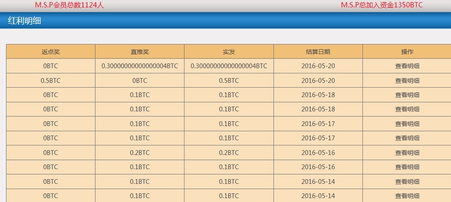451x202 pixels.
Task: Open 查看明细 in the 0.5BTC 返点奖 row
Action: pyautogui.click(x=407, y=80)
